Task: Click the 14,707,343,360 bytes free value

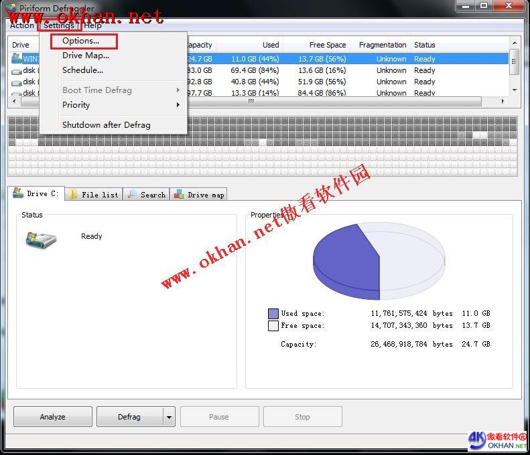Action: point(411,326)
